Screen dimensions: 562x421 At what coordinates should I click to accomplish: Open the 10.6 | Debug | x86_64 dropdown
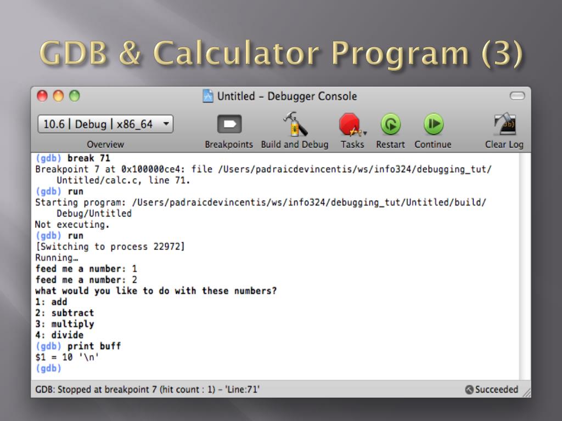[x=105, y=124]
